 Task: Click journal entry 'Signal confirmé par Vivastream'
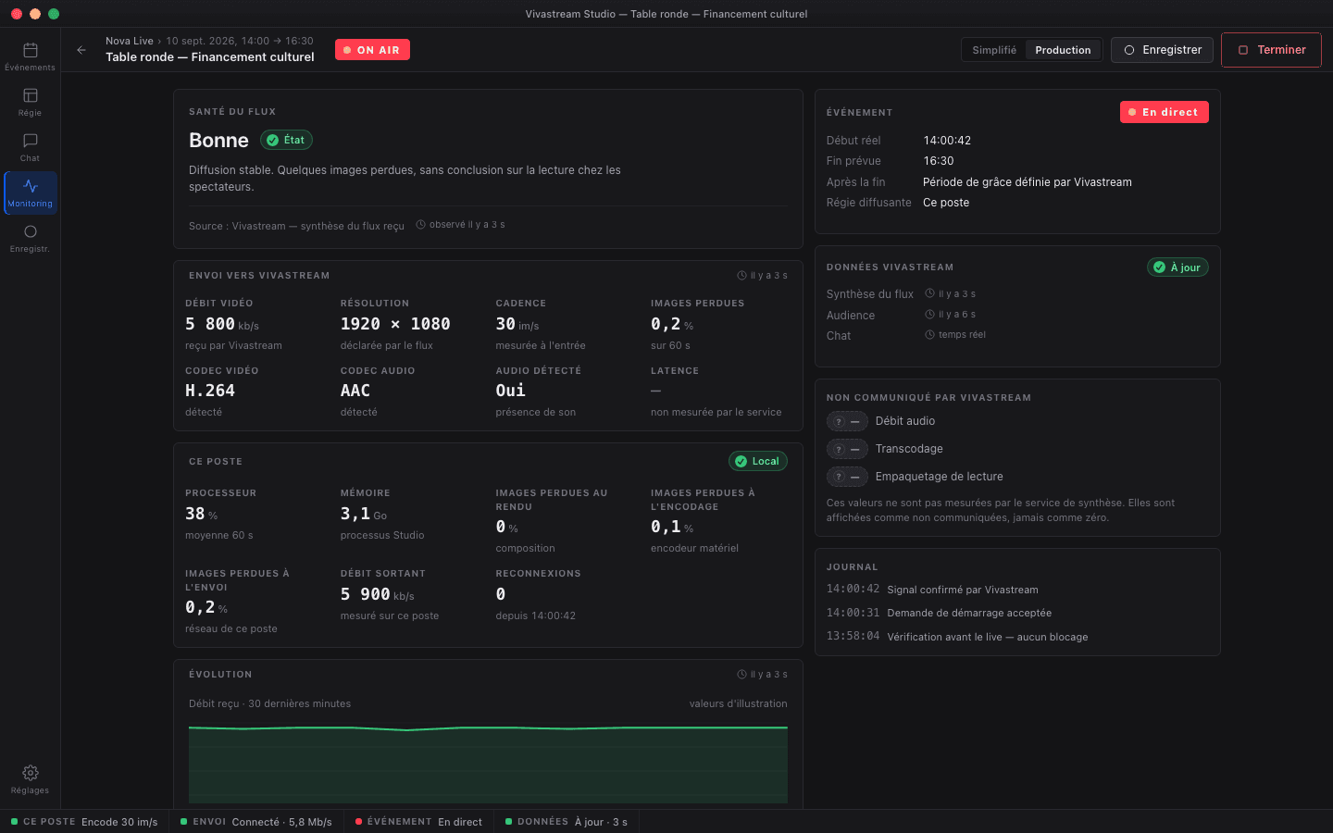pos(963,590)
